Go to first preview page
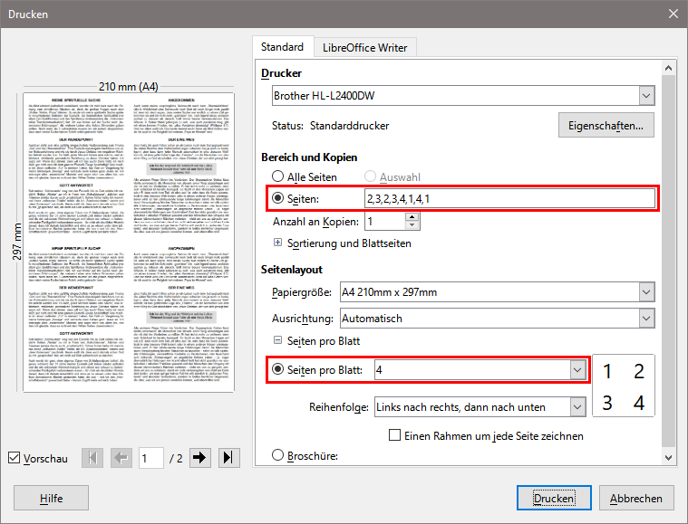 click(x=92, y=458)
